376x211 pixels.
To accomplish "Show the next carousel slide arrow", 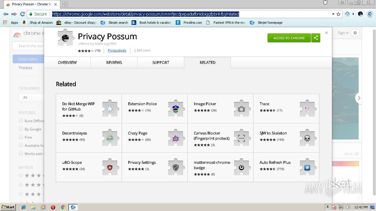I will pyautogui.click(x=359, y=98).
